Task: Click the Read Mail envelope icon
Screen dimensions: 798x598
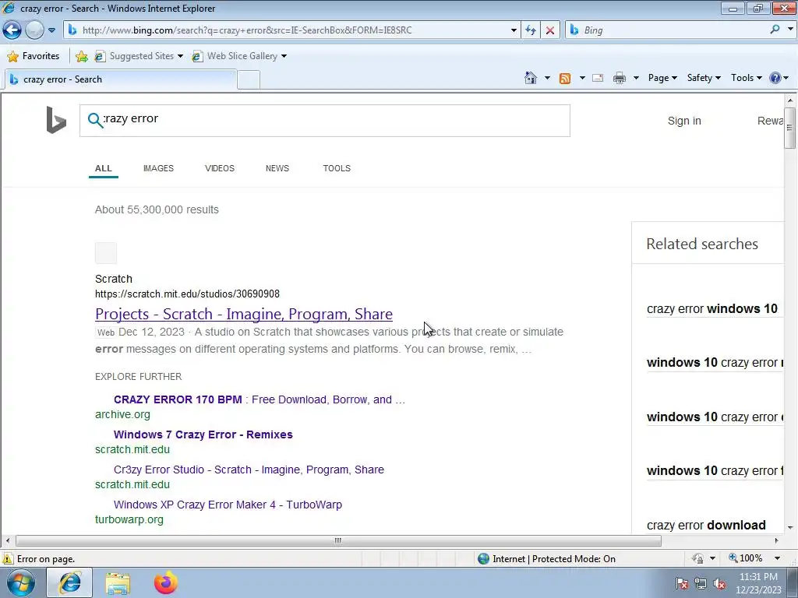Action: (x=598, y=78)
